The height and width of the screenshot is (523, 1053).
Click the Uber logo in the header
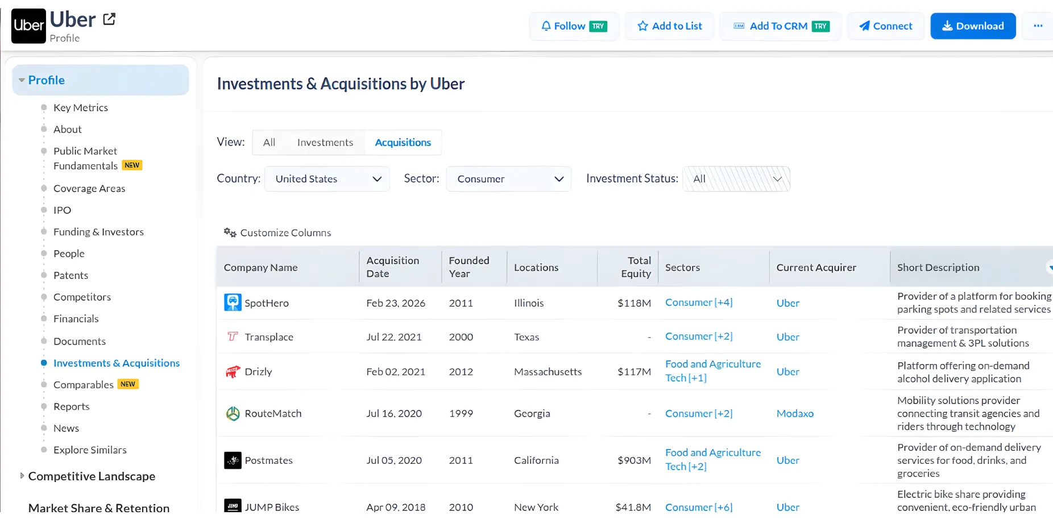pyautogui.click(x=28, y=26)
